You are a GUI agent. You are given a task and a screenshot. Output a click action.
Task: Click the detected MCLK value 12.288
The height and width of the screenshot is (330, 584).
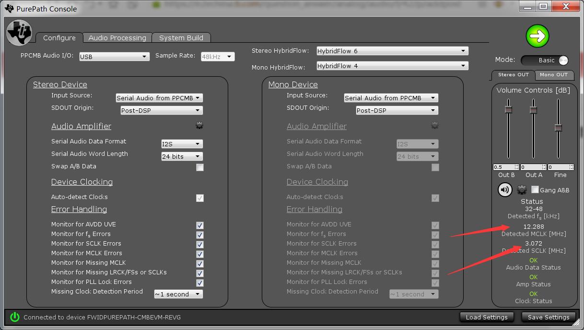click(x=533, y=227)
